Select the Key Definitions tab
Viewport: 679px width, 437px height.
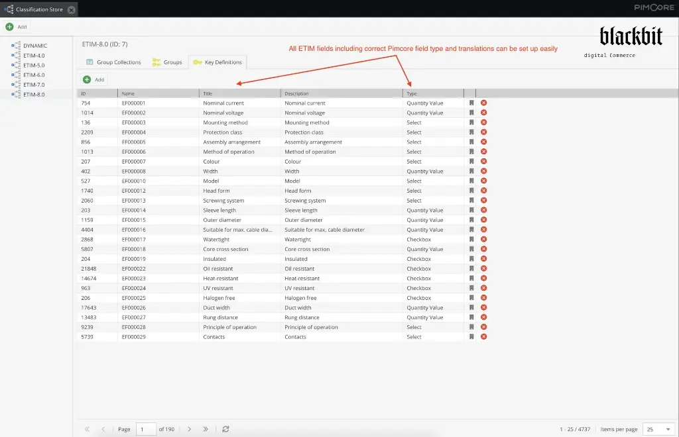coord(217,62)
